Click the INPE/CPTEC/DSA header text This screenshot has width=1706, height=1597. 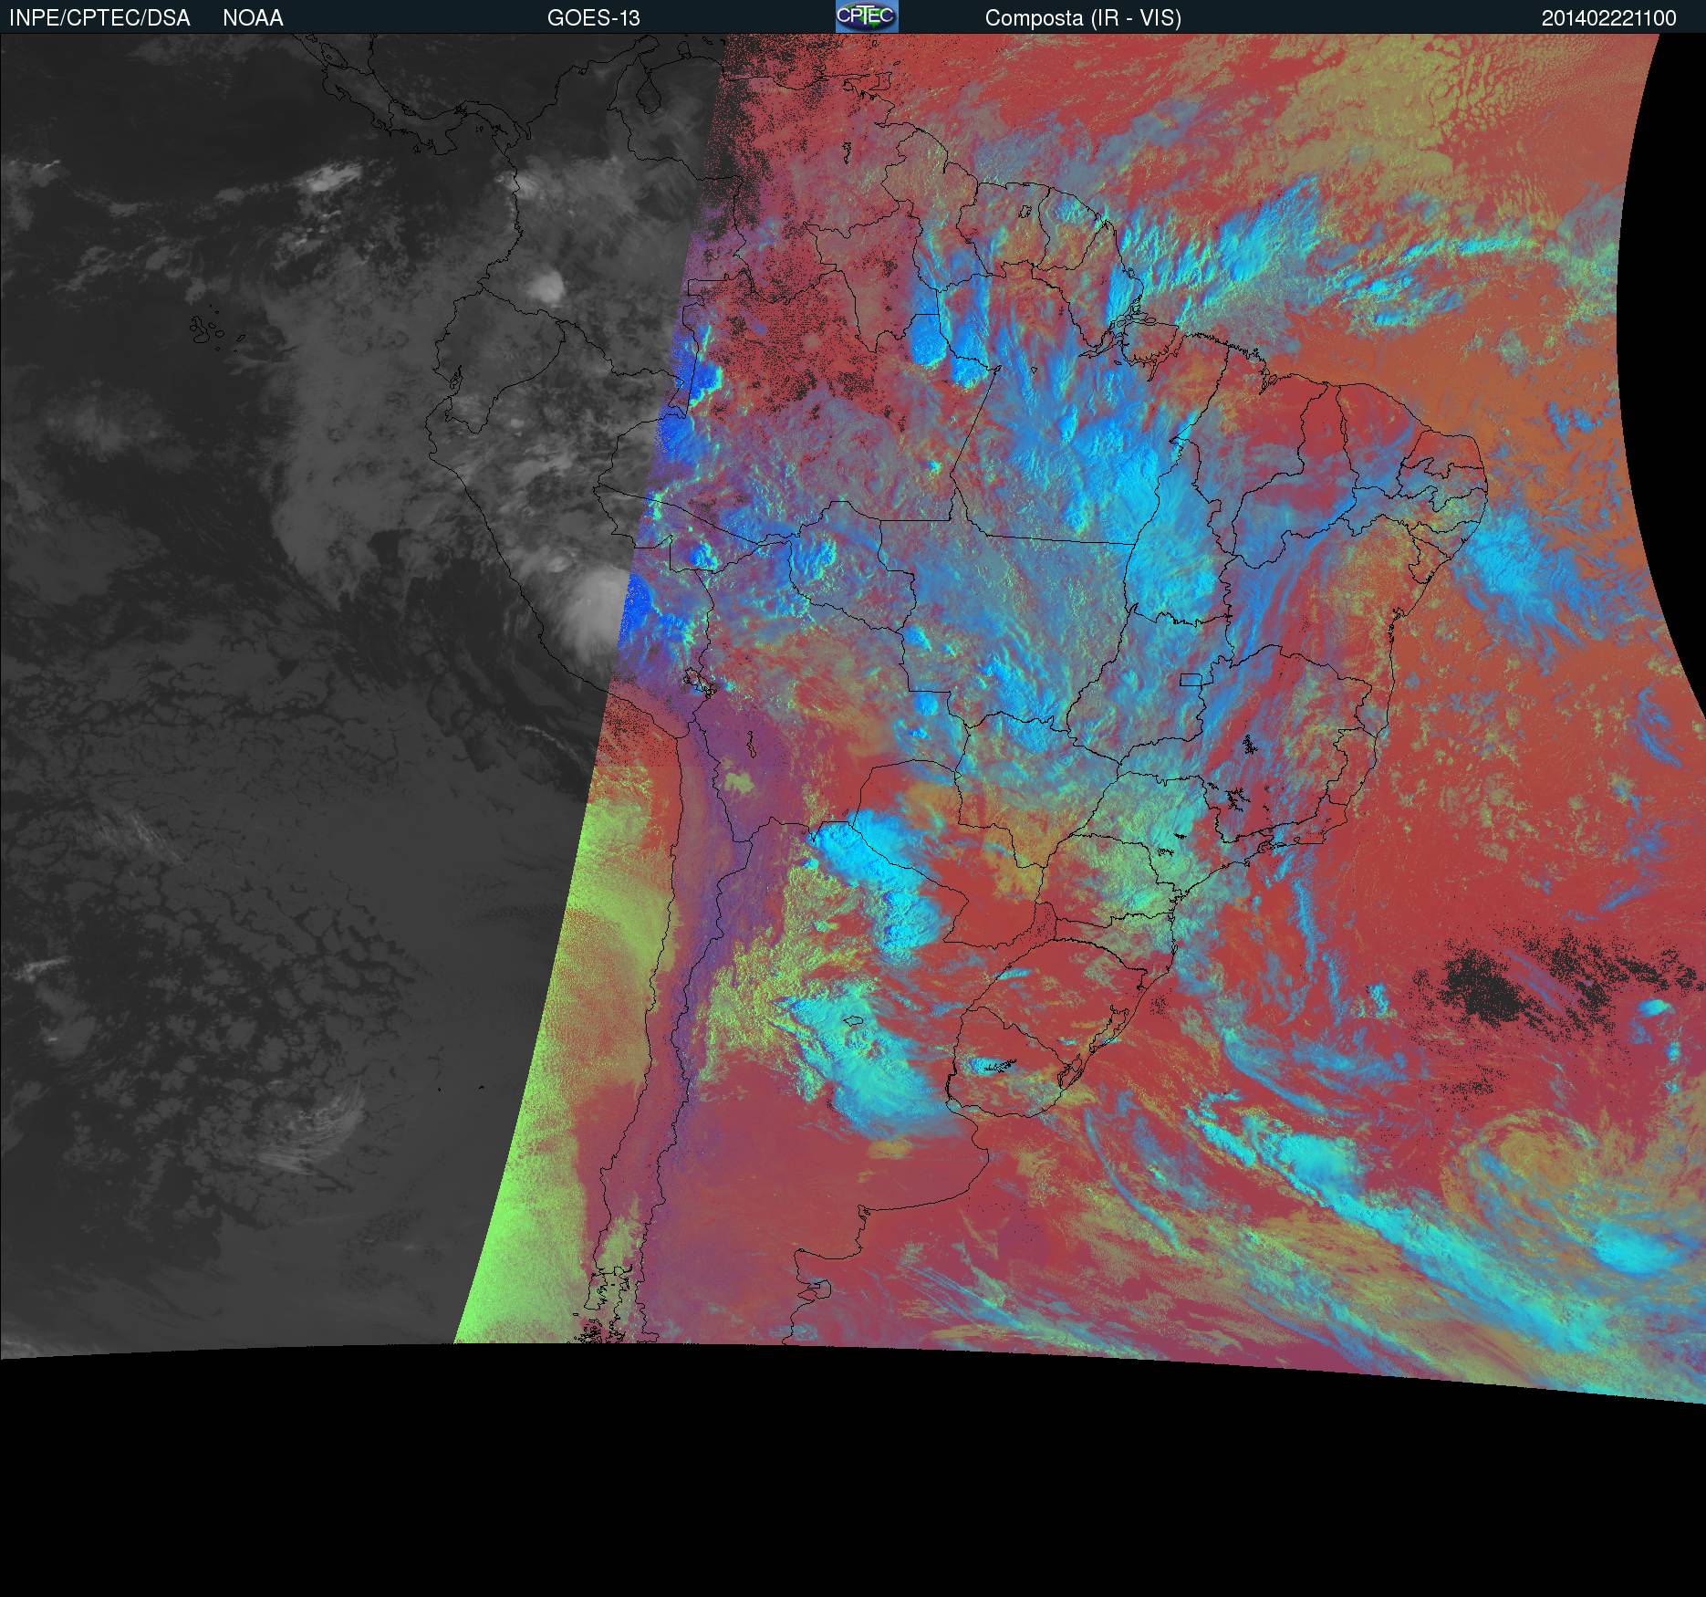pyautogui.click(x=99, y=18)
